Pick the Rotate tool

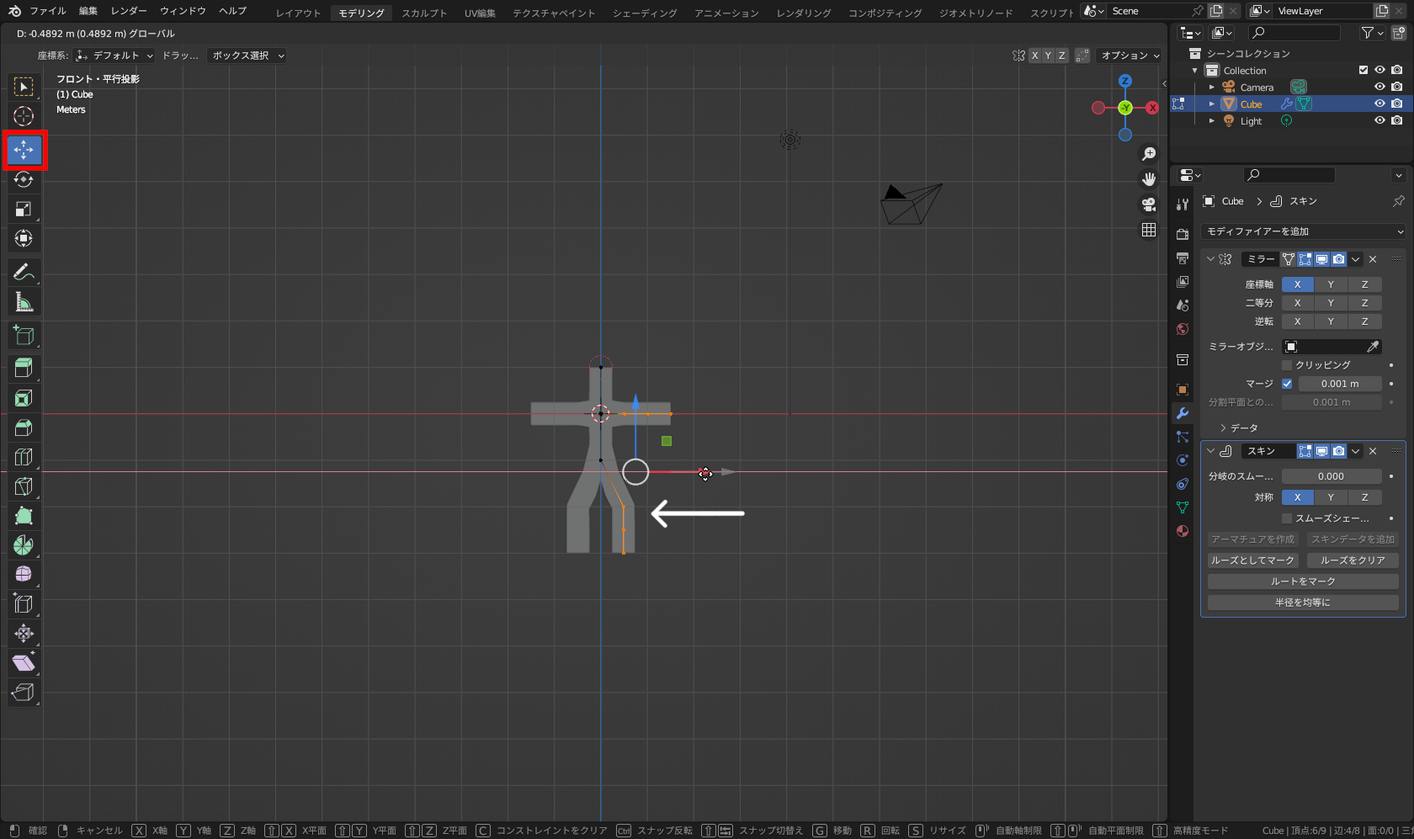tap(24, 179)
